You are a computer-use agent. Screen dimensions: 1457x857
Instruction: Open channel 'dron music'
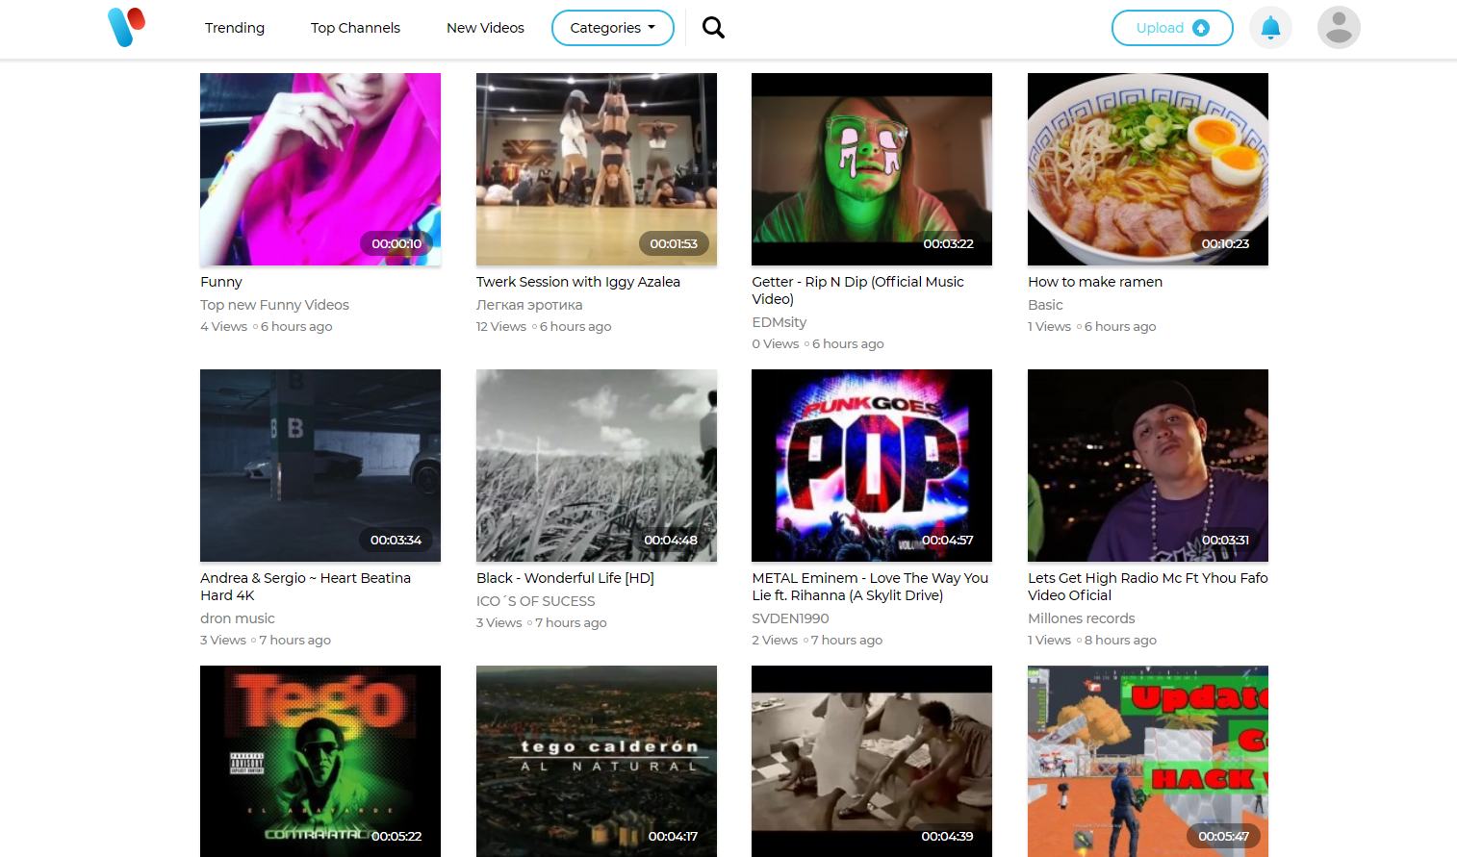coord(238,618)
